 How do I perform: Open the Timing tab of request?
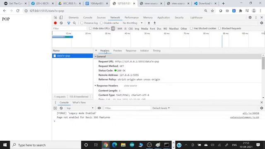(x=157, y=50)
